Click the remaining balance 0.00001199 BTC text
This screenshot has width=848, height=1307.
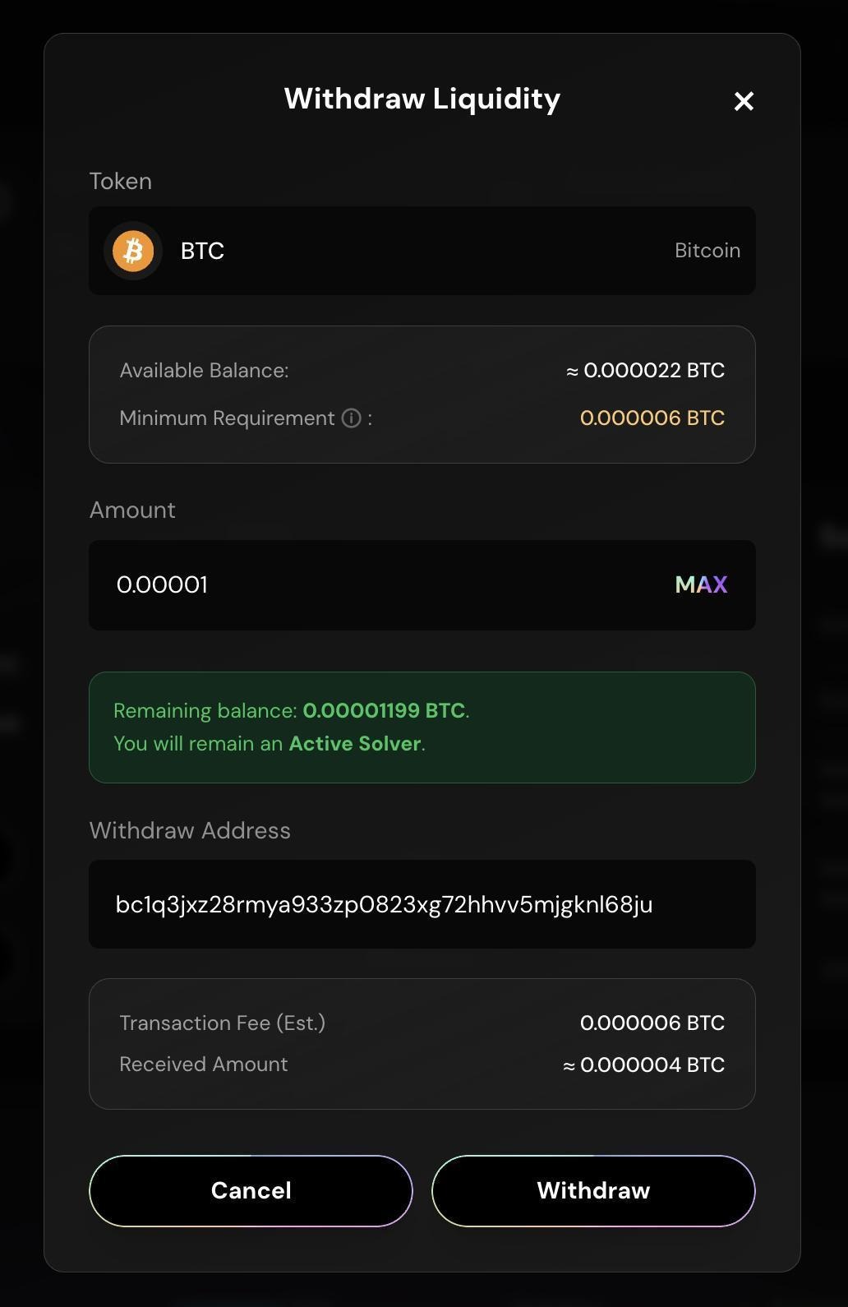pyautogui.click(x=384, y=710)
